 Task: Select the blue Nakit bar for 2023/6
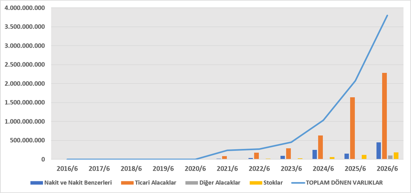click(x=283, y=157)
